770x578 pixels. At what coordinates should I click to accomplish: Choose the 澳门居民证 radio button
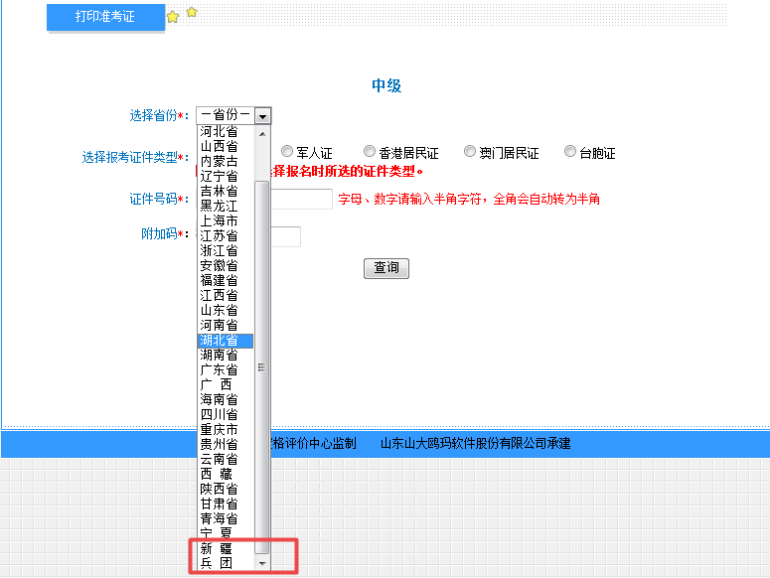pos(471,152)
